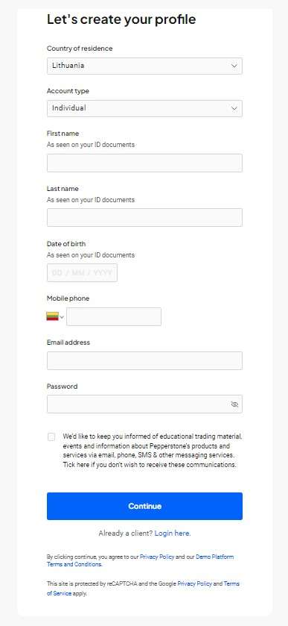Focus the First name input field

coord(144,163)
